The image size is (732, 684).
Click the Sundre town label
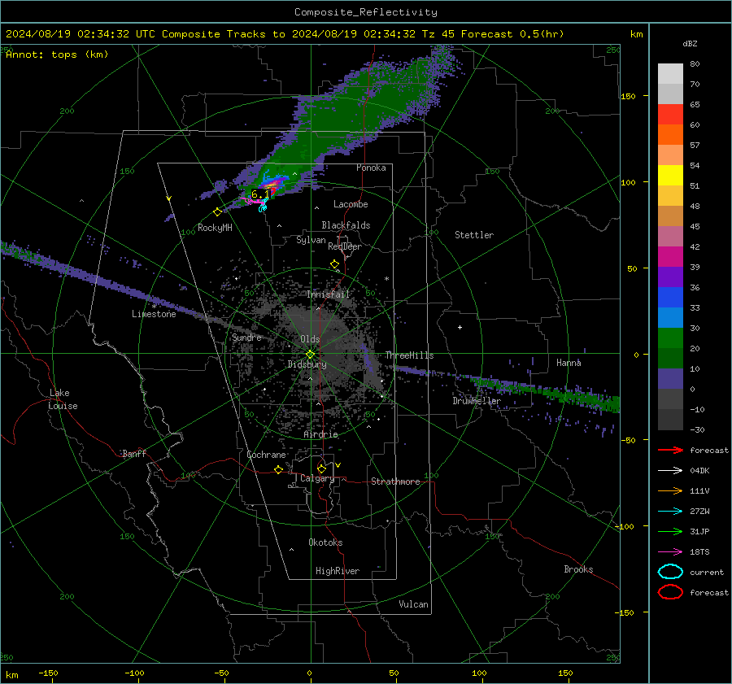[x=246, y=337]
